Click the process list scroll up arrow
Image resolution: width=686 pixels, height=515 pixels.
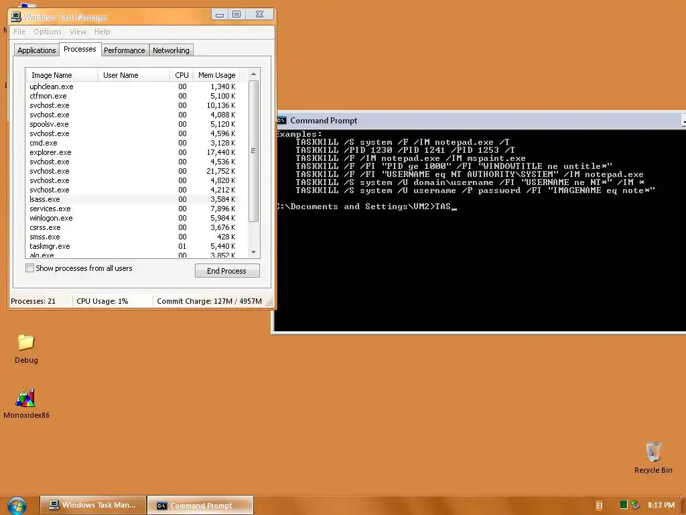[254, 74]
